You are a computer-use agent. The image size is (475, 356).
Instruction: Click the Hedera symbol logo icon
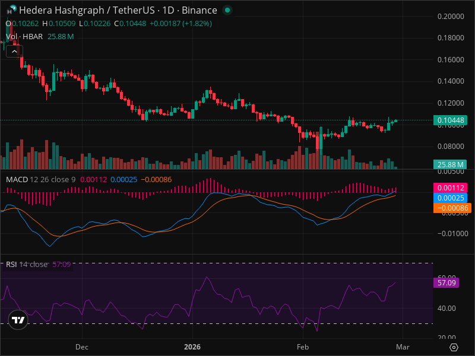coord(12,10)
